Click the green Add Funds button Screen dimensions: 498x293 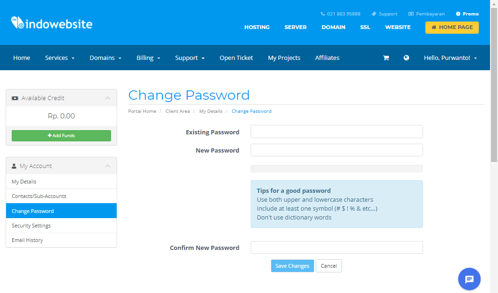tap(61, 136)
